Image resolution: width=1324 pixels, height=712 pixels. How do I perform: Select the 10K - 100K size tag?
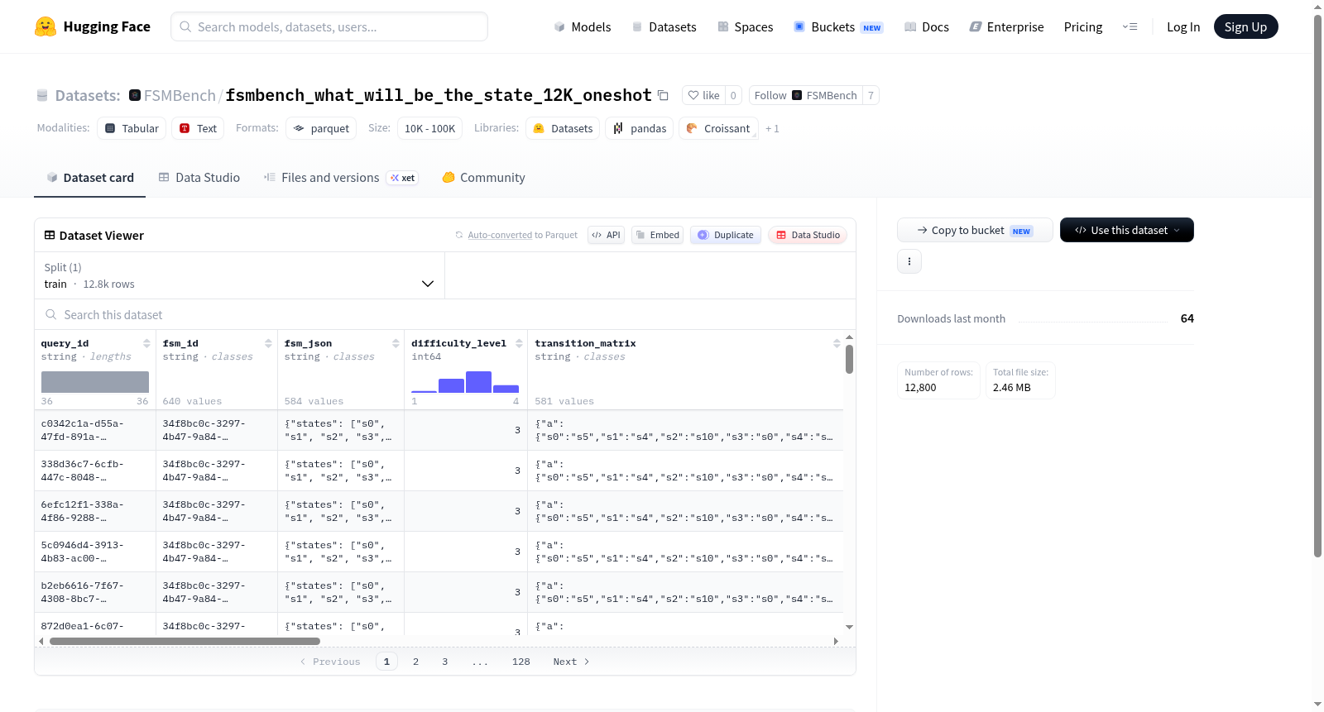(x=429, y=128)
